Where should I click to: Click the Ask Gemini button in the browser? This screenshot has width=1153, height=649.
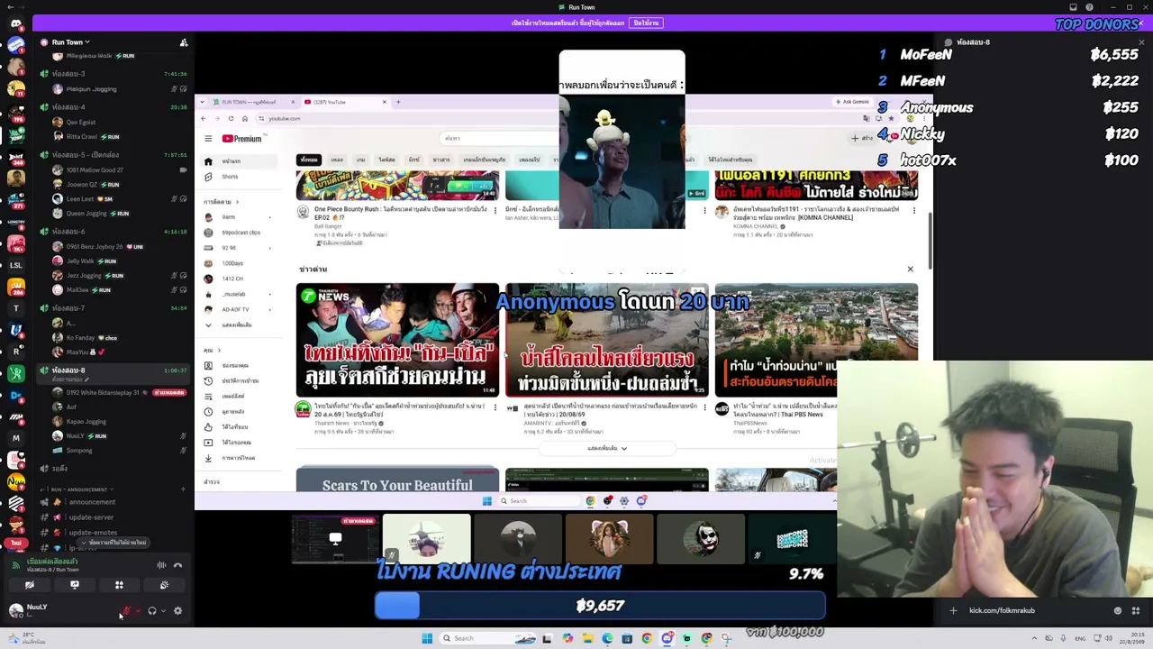point(851,102)
